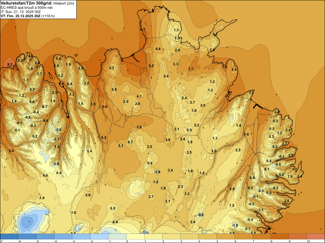Click the '-0.8' temperature value
The width and height of the screenshot is (325, 243).
[x=56, y=164]
